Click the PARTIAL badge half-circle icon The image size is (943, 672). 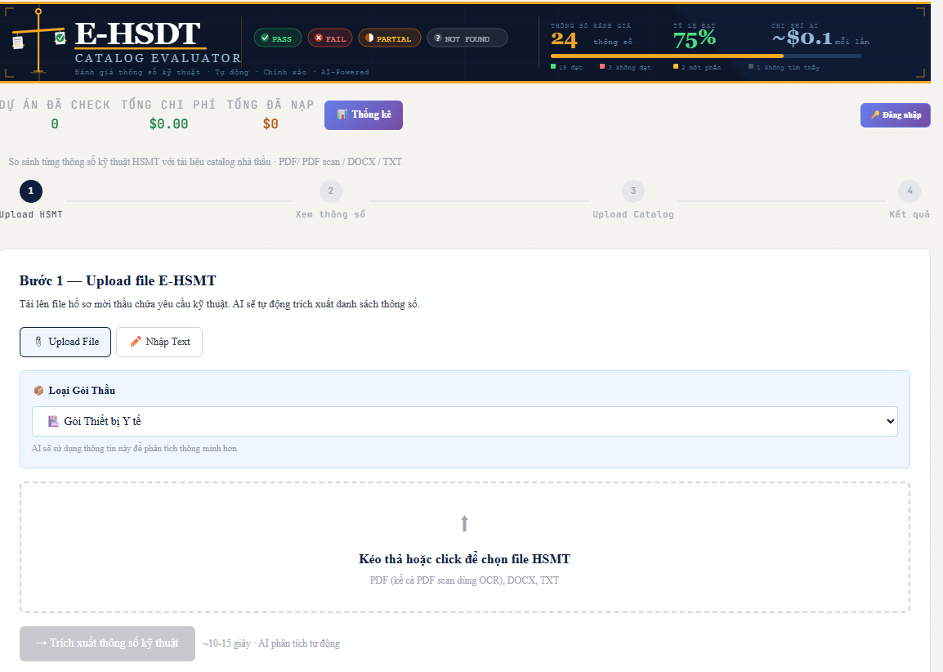pyautogui.click(x=369, y=38)
